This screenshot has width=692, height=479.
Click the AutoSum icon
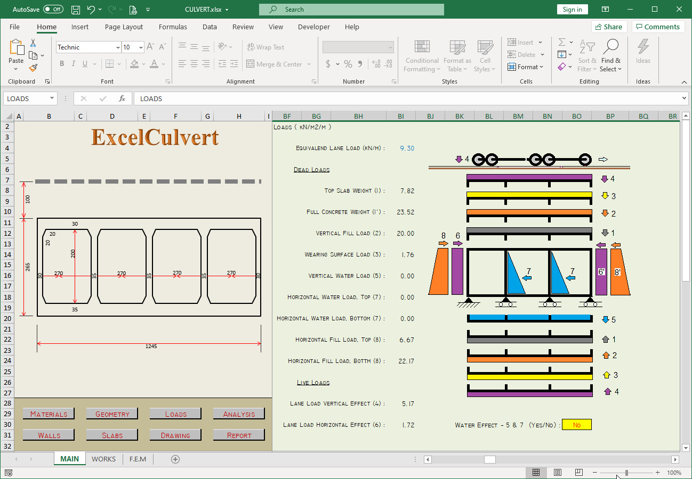tap(561, 42)
